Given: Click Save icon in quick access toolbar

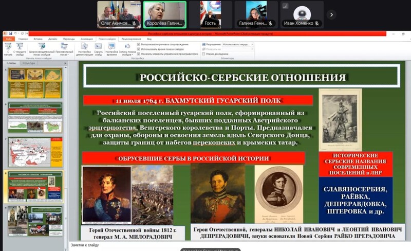Looking at the screenshot, I should (x=10, y=33).
